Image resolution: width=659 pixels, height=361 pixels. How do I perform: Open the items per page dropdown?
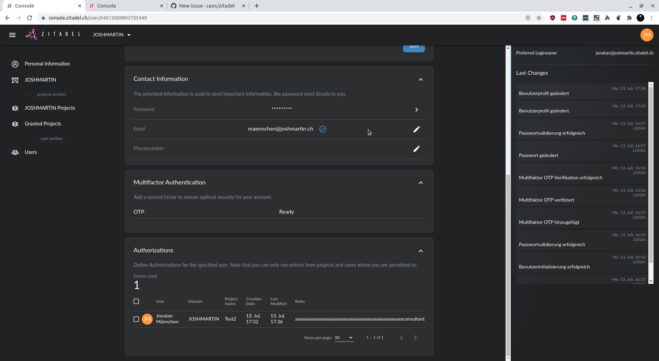click(x=343, y=338)
